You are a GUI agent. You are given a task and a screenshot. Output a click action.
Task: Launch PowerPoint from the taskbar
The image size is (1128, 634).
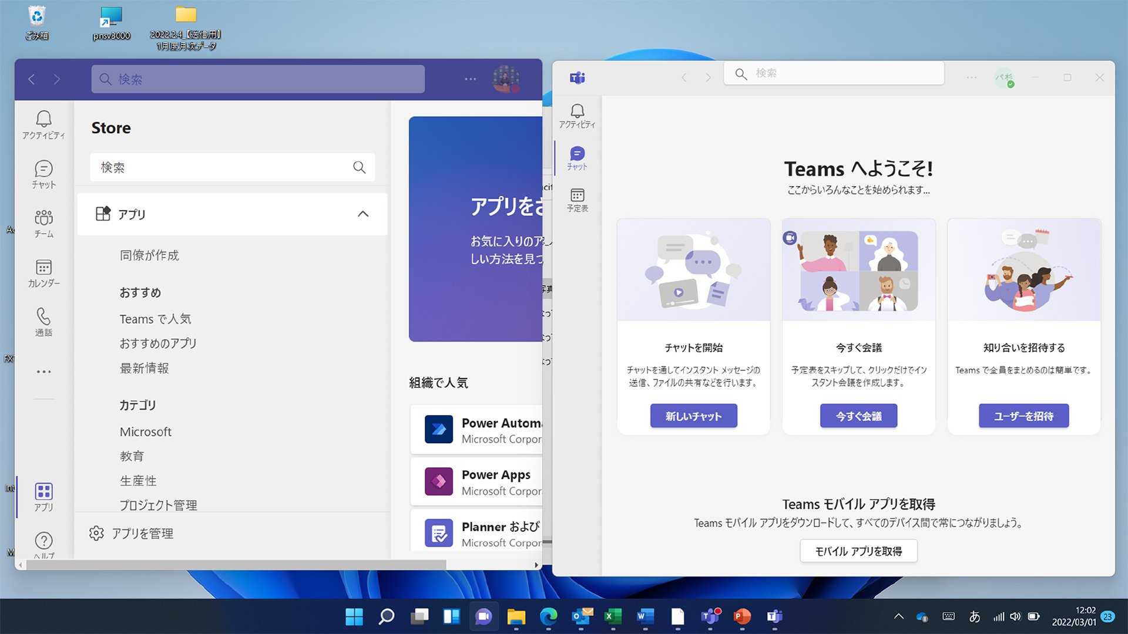point(742,616)
